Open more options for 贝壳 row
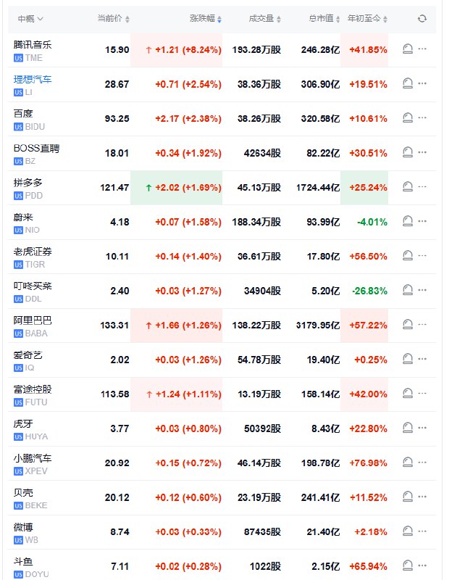The image size is (457, 580). point(422,497)
